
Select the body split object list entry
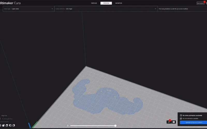coord(7,119)
